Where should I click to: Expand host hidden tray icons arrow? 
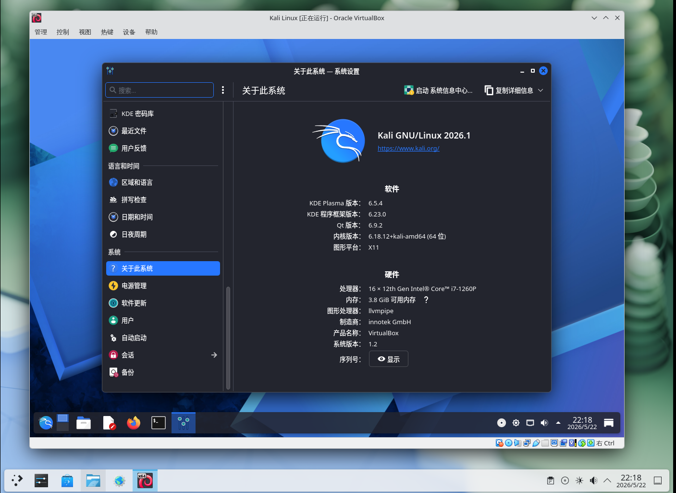coord(607,480)
